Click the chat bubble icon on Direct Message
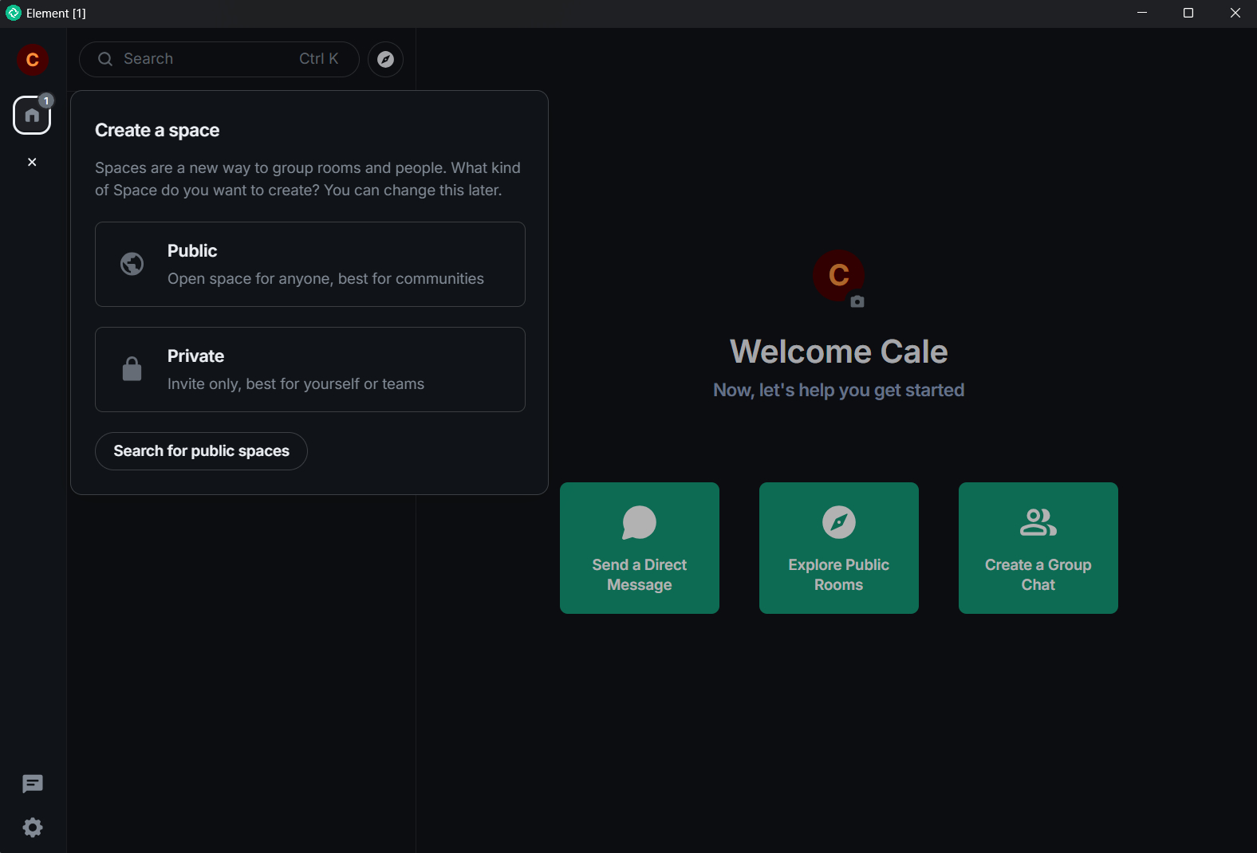Screen dimensions: 1257x853 (640, 523)
